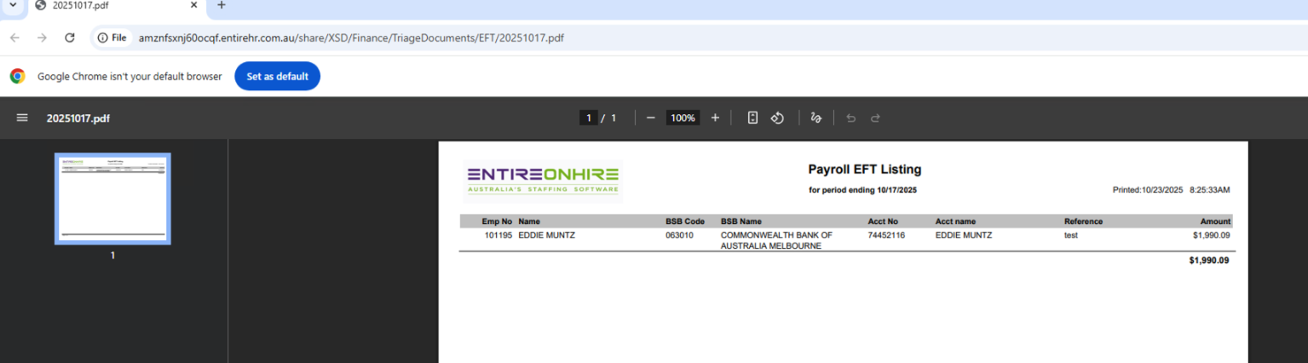Click the forward navigation arrow
The image size is (1308, 363).
tap(42, 37)
